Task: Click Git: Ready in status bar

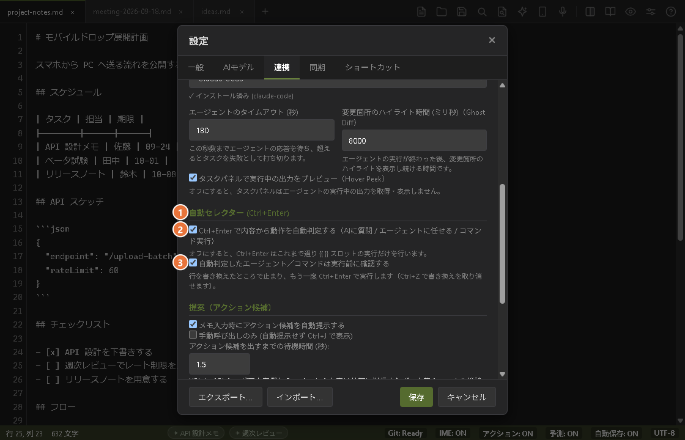Action: coord(405,433)
